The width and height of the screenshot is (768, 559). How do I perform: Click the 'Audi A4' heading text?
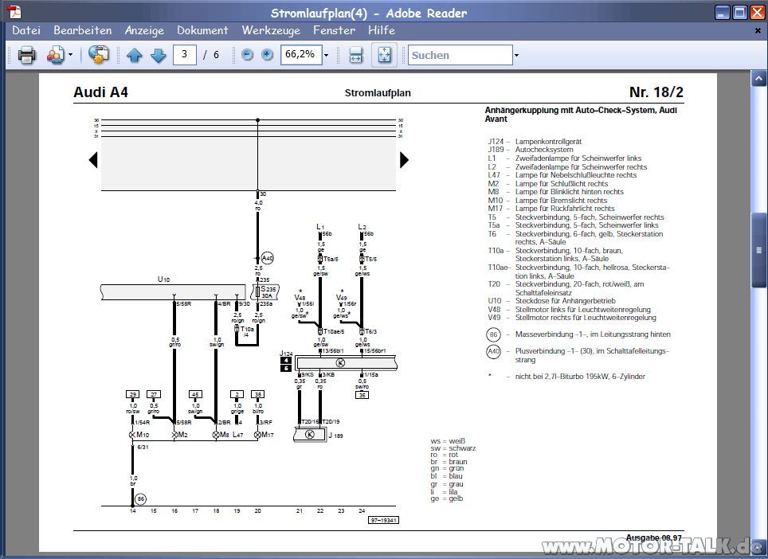pos(100,92)
